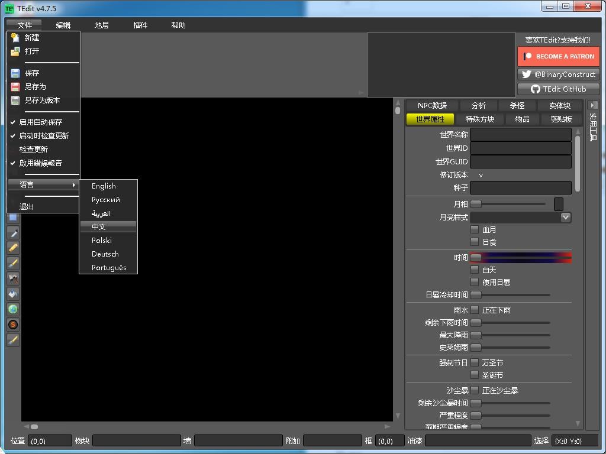Click the 月相 moon phase slider

pos(509,204)
